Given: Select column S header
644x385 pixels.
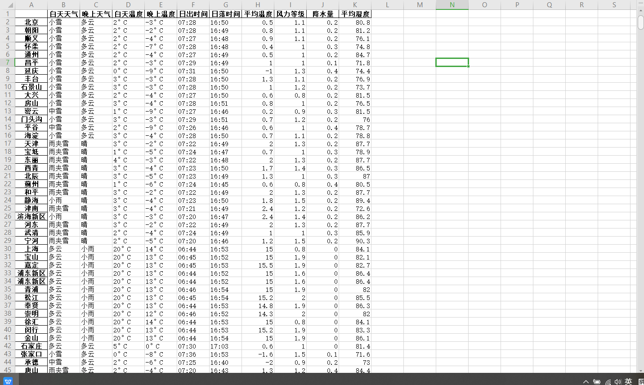Looking at the screenshot, I should 614,5.
